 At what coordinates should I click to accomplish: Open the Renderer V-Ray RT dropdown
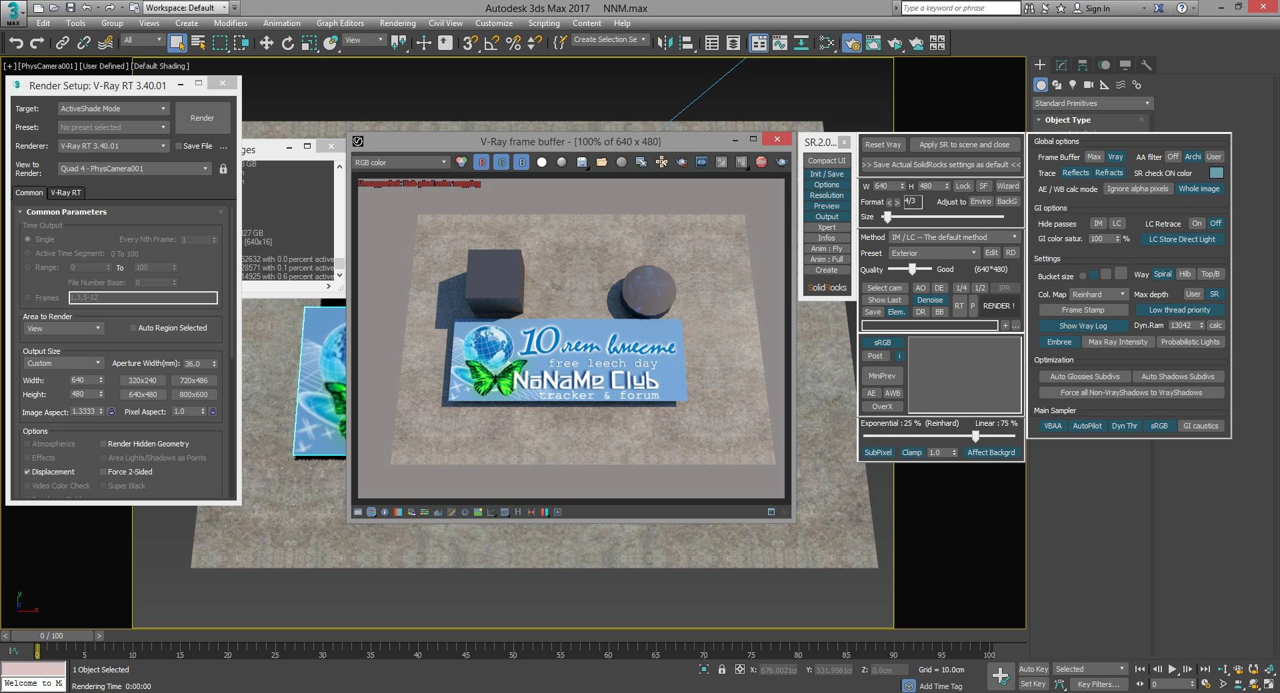pyautogui.click(x=113, y=146)
